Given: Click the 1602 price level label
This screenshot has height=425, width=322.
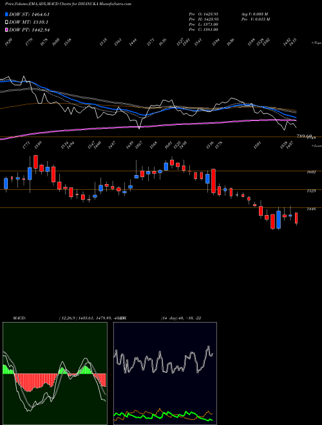Looking at the screenshot, I should [x=311, y=172].
